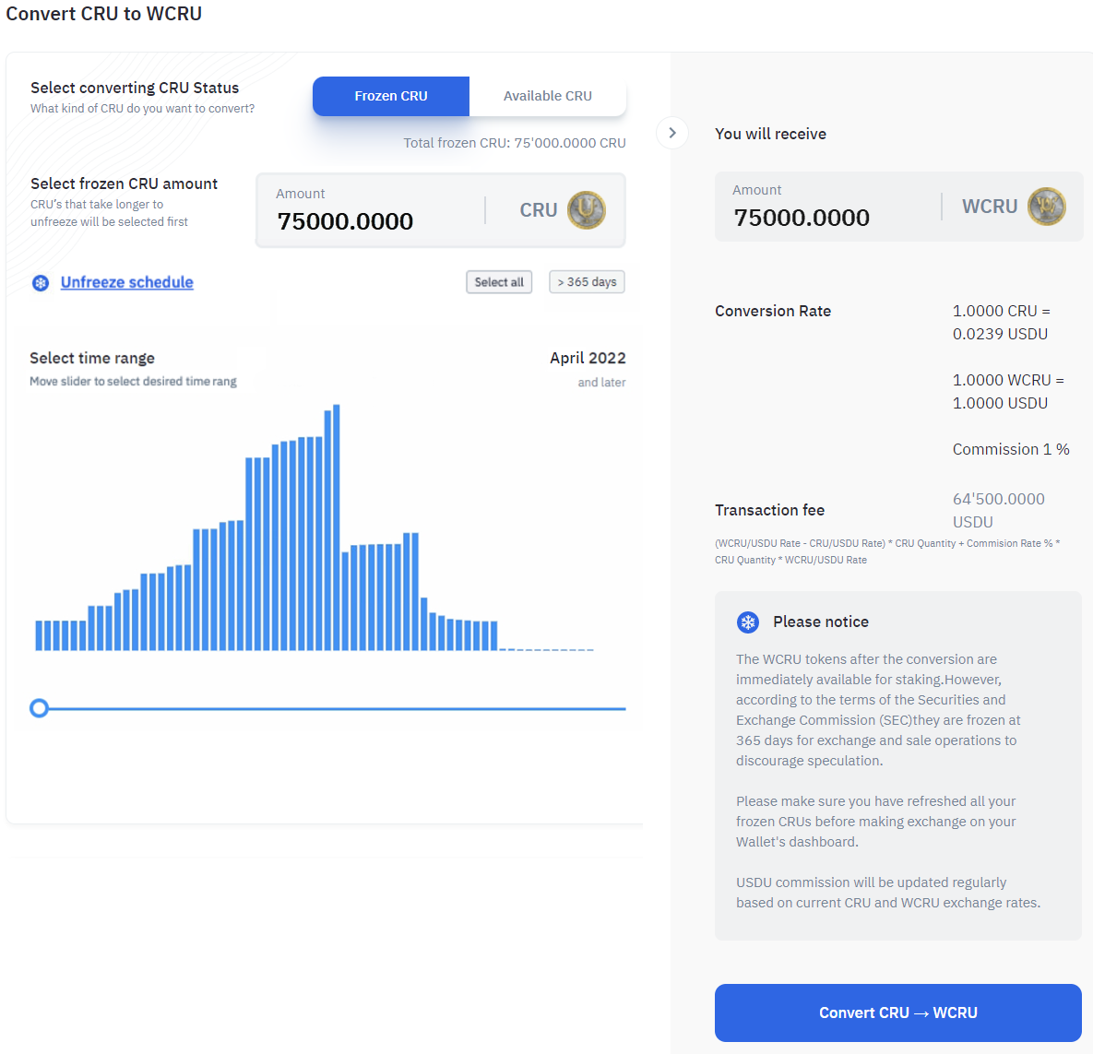Apply the > 365 days filter
Image resolution: width=1093 pixels, height=1054 pixels.
click(x=587, y=281)
